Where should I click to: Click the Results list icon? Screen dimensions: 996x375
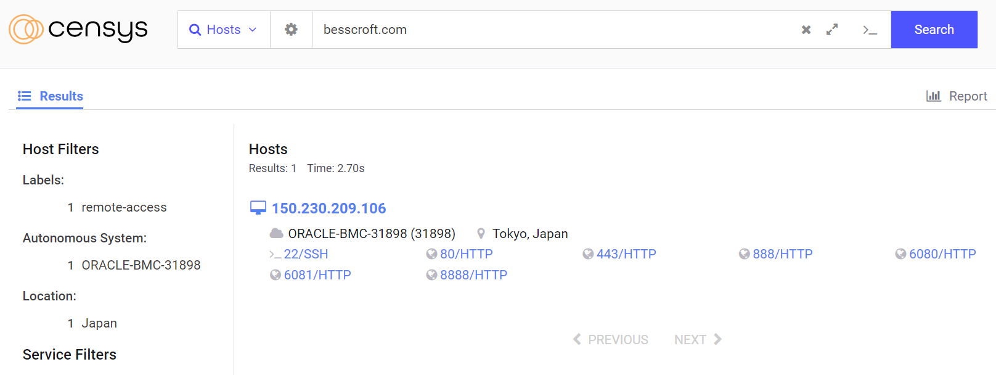pyautogui.click(x=25, y=96)
